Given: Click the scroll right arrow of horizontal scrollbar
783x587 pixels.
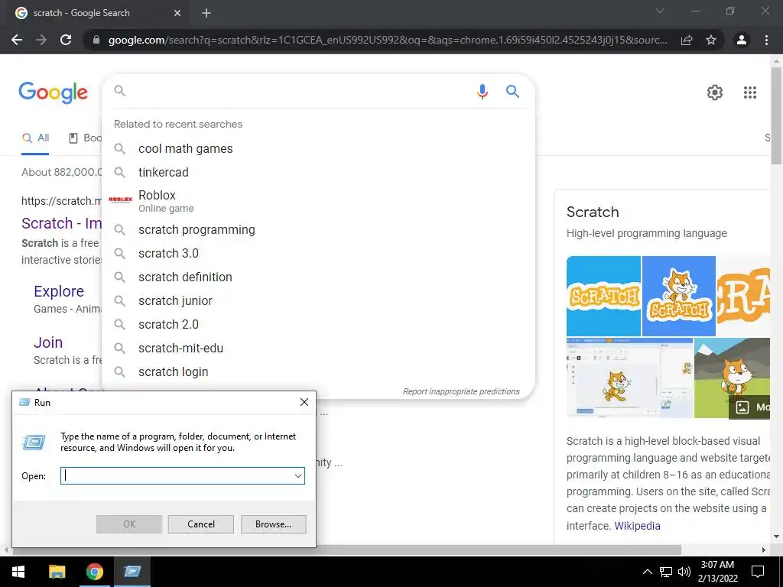Looking at the screenshot, I should (764, 550).
